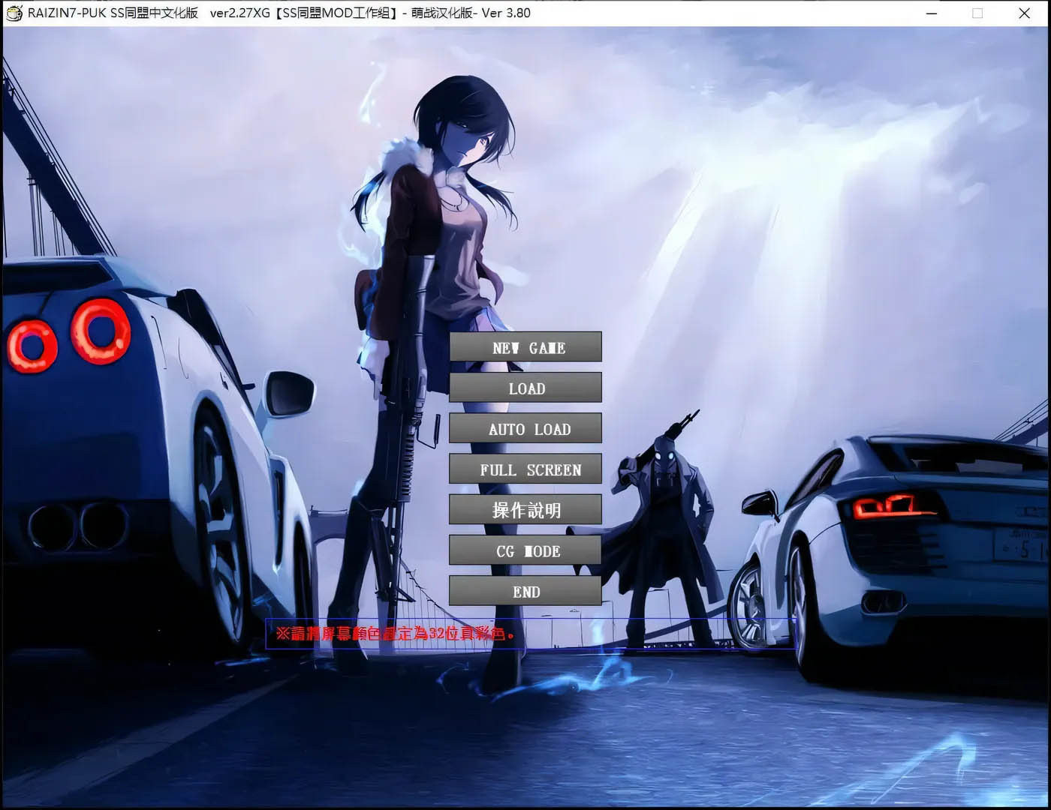Click the window title text in title bar
Screen dimensions: 1051x810
click(279, 13)
